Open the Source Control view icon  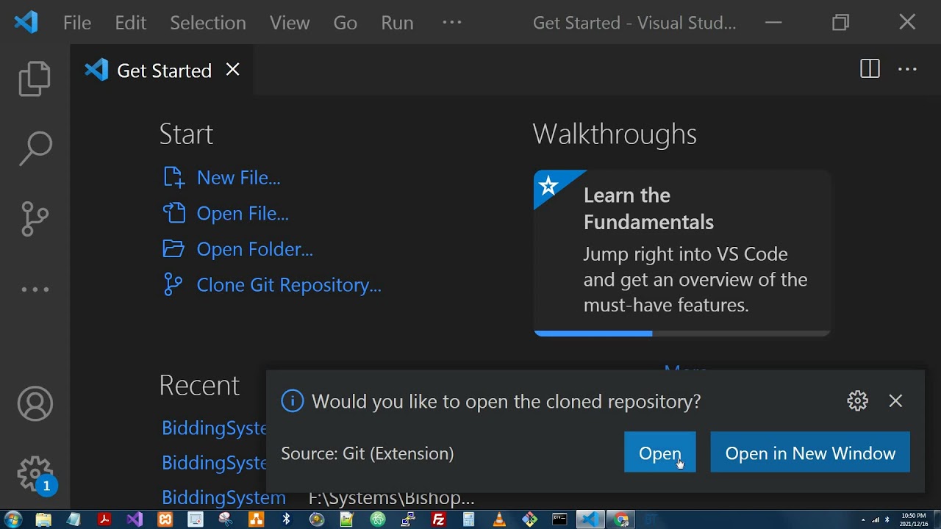click(x=35, y=219)
